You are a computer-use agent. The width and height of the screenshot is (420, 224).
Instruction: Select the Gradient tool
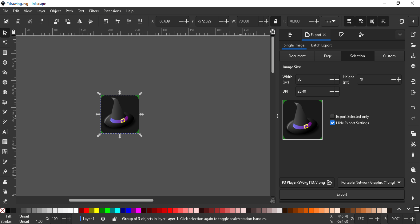coord(5,142)
